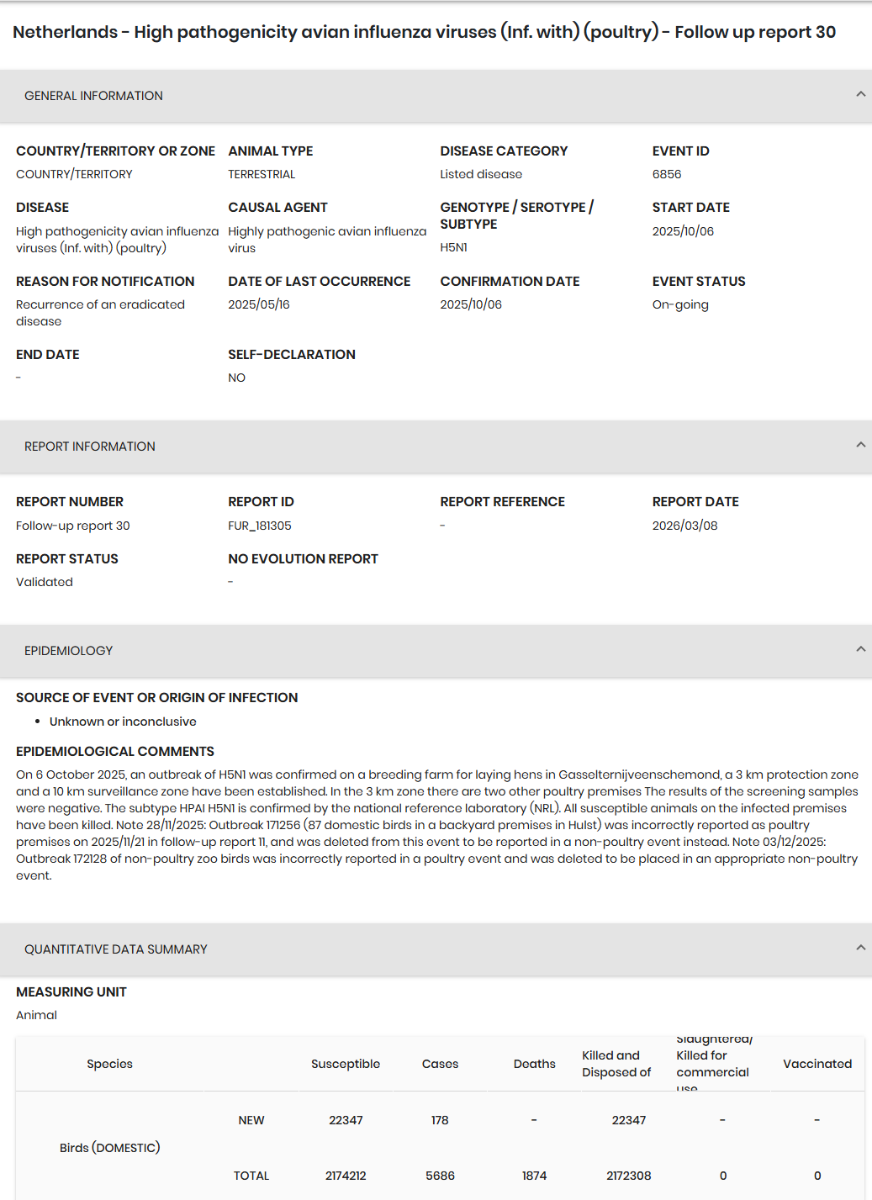Click the Species column header
Screen dimensions: 872x1200
(x=109, y=1064)
